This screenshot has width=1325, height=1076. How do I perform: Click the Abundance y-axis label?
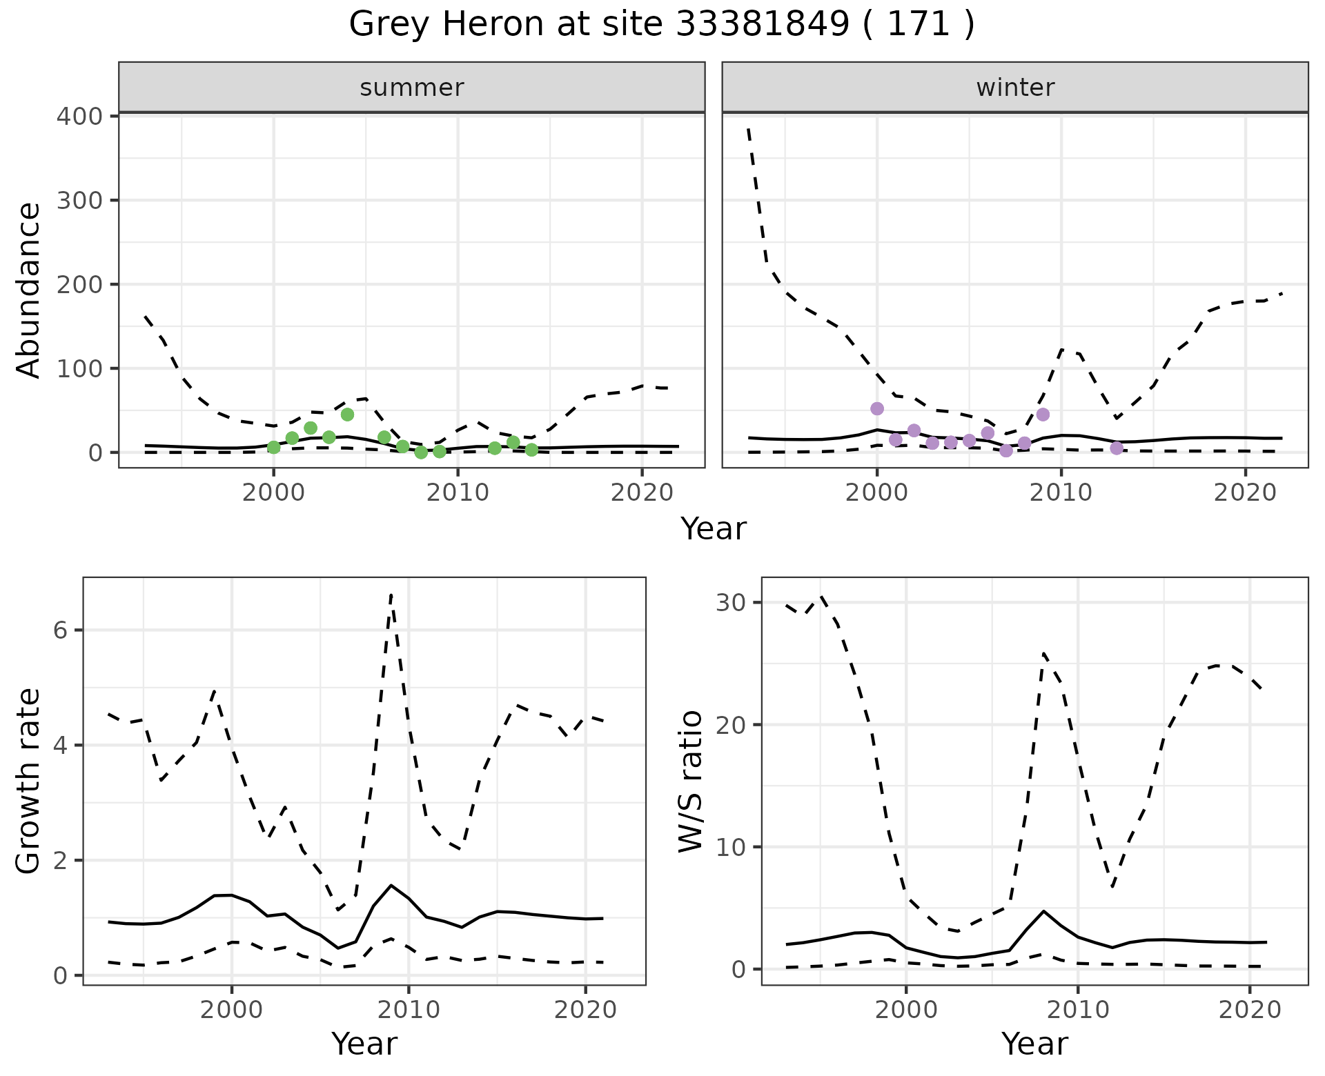click(x=28, y=290)
